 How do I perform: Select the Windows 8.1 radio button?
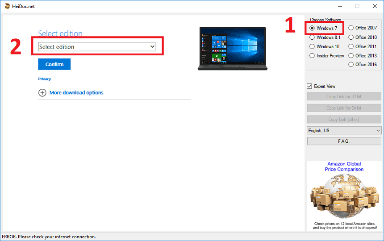click(312, 37)
